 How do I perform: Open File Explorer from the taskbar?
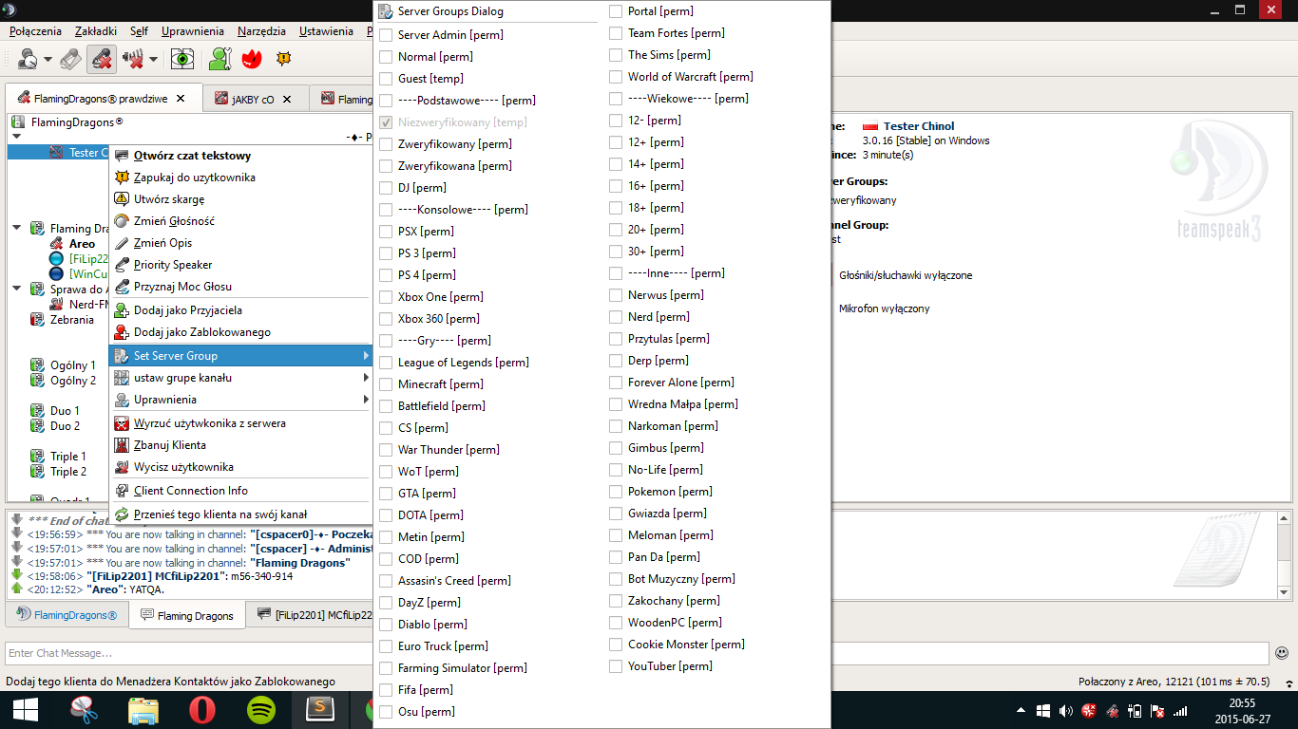click(x=143, y=710)
